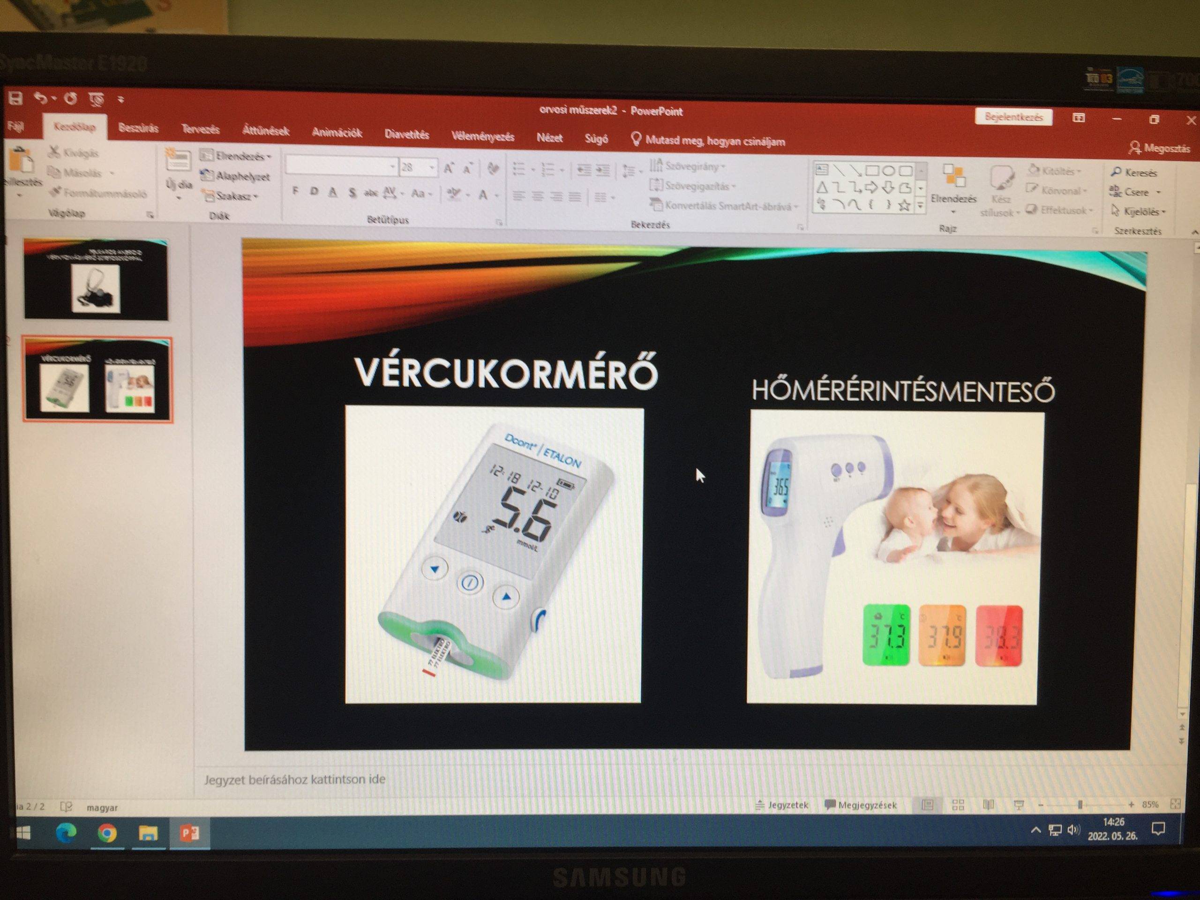This screenshot has width=1200, height=900.
Task: Toggle Jegyzetek notes pane in status bar
Action: click(782, 805)
